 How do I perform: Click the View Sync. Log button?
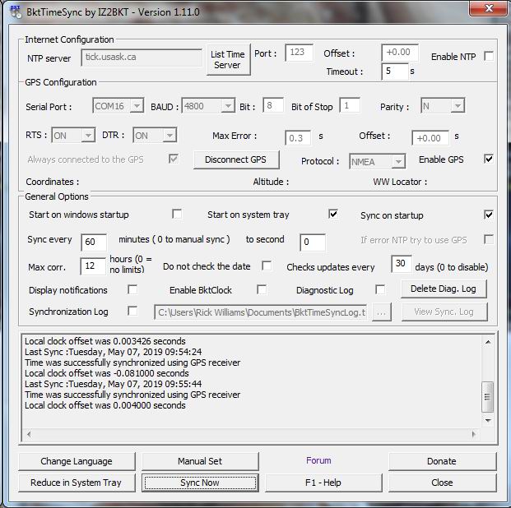coord(444,312)
